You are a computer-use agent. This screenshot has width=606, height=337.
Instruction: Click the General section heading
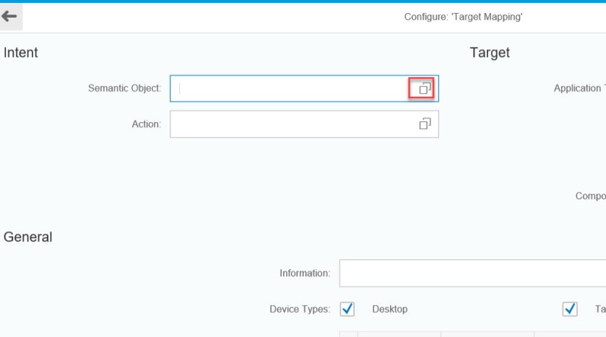[28, 237]
